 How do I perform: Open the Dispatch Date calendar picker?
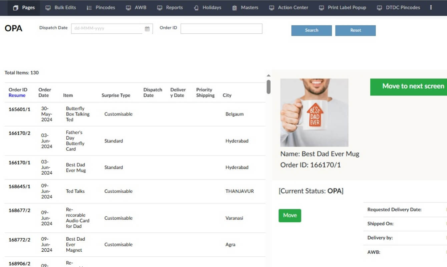pyautogui.click(x=147, y=29)
